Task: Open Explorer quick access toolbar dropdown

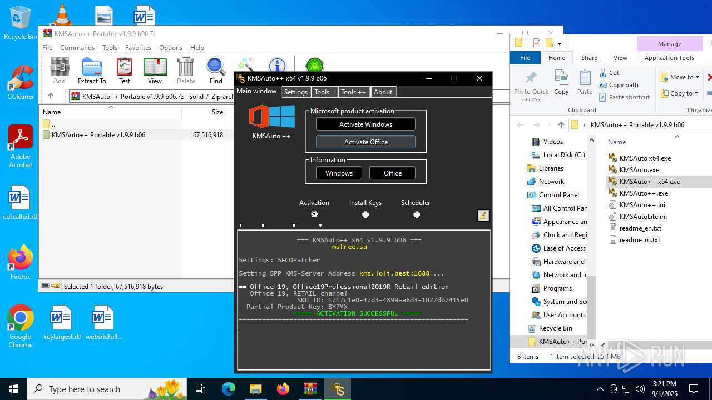Action: tap(560, 43)
